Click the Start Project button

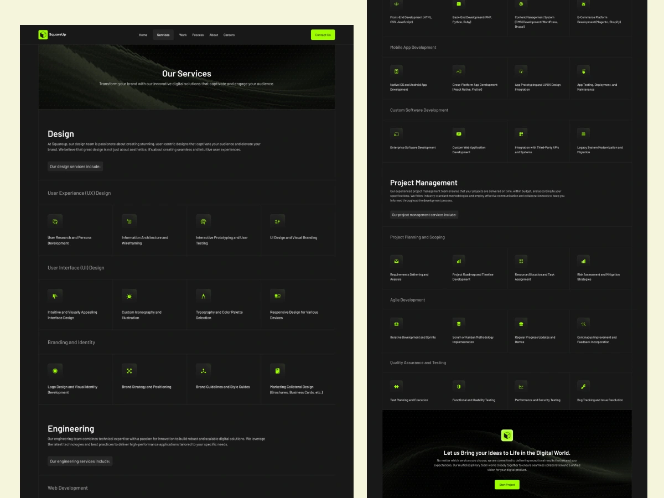507,485
